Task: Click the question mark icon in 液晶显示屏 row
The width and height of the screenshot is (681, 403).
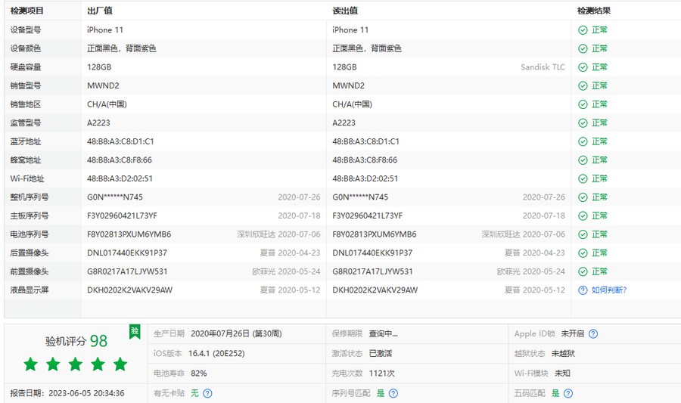Action: 583,290
